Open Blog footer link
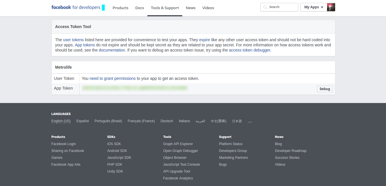Viewport: 386px width, 186px height. tap(278, 144)
